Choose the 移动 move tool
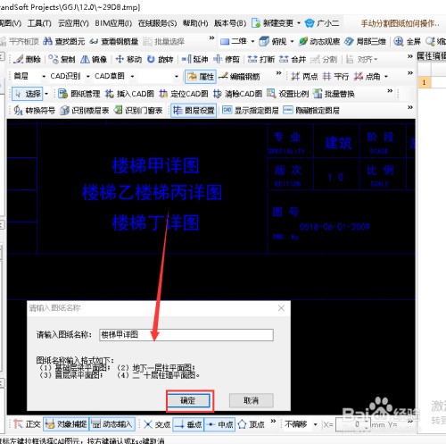The image size is (446, 444). (128, 59)
